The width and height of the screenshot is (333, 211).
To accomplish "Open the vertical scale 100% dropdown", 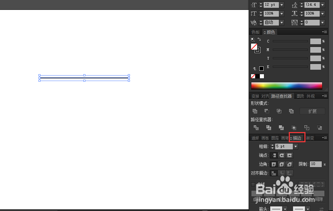I will click(282, 14).
